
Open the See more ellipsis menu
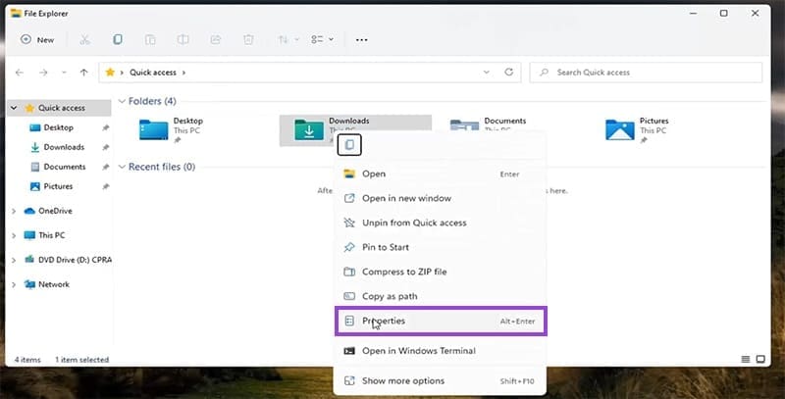pyautogui.click(x=361, y=40)
